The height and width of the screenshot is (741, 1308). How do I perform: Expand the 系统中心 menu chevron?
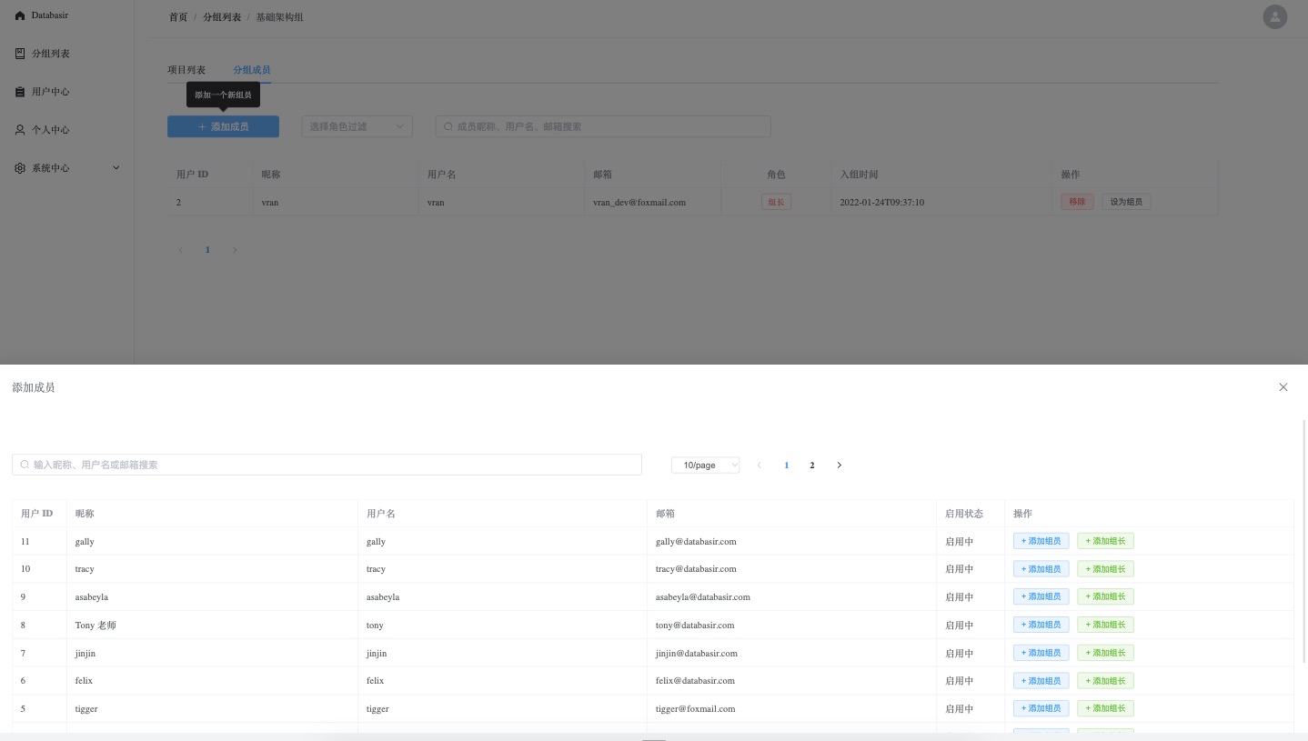click(116, 168)
